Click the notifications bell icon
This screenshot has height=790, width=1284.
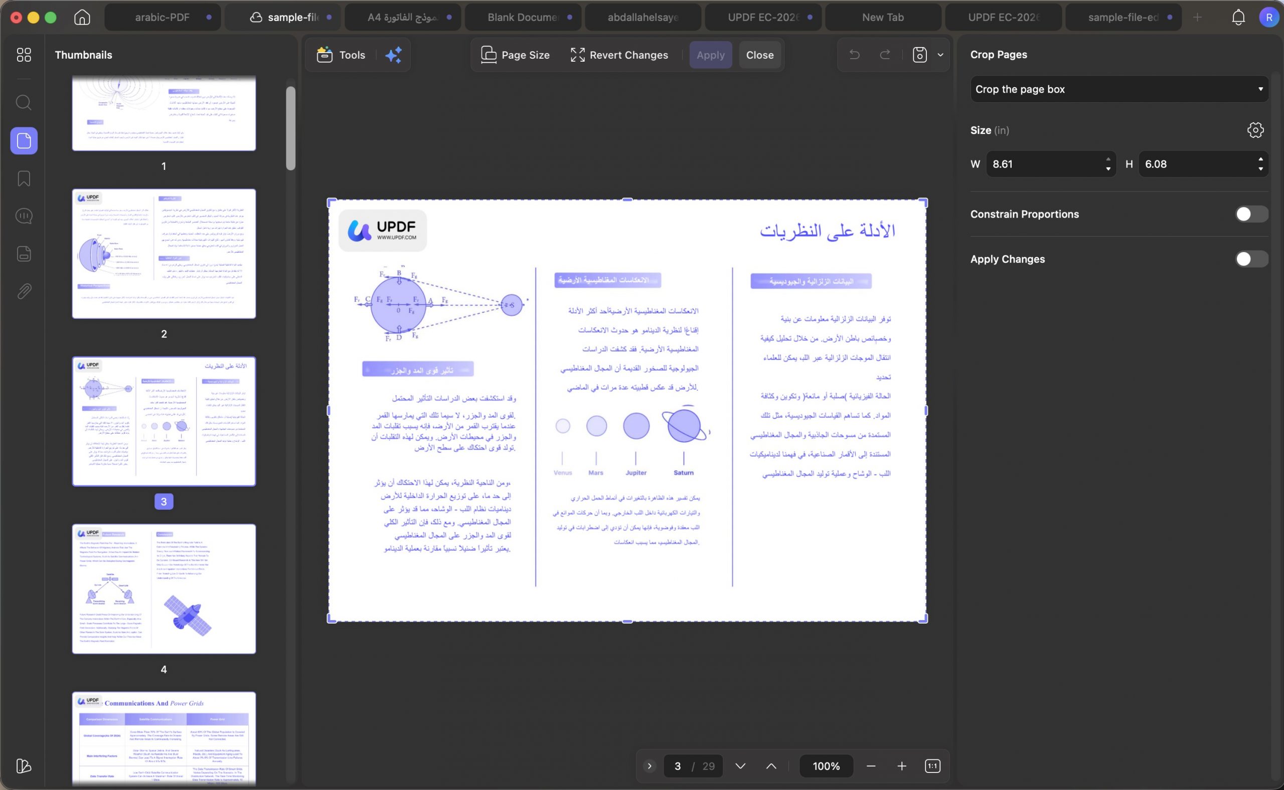coord(1238,17)
